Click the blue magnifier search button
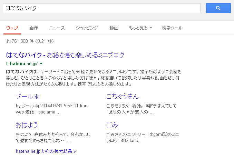The height and width of the screenshot is (159, 234). [218, 8]
